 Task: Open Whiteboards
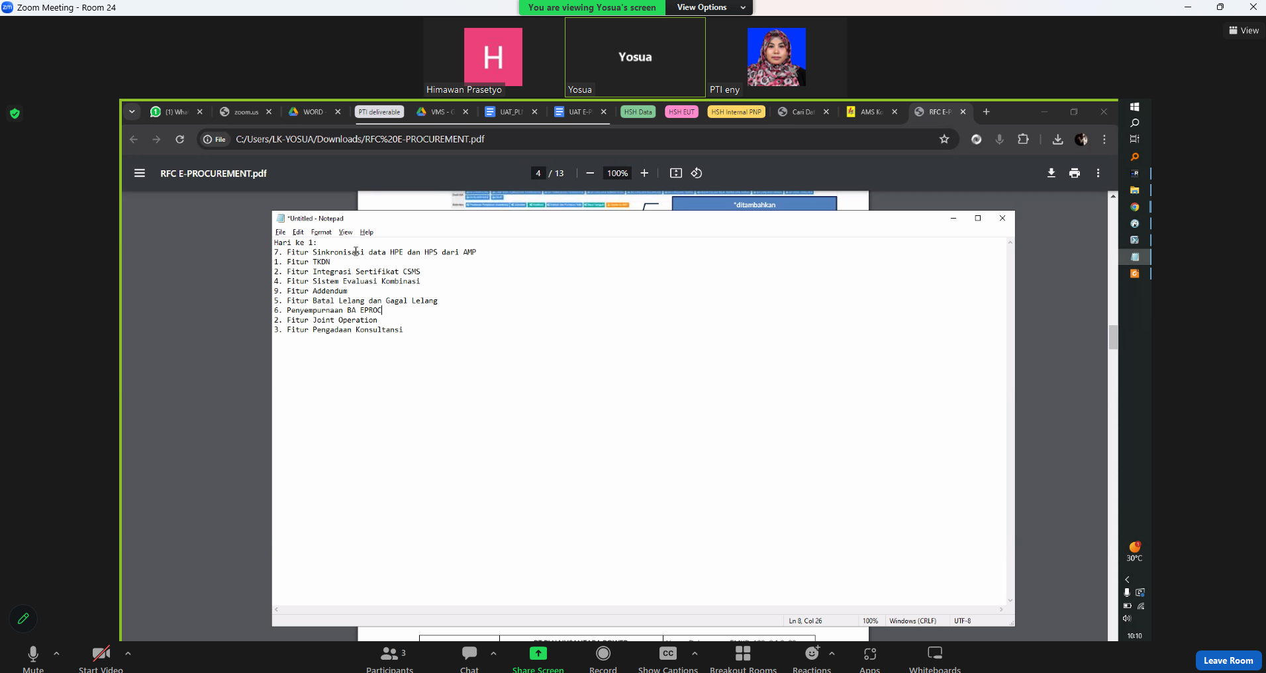[x=934, y=656]
